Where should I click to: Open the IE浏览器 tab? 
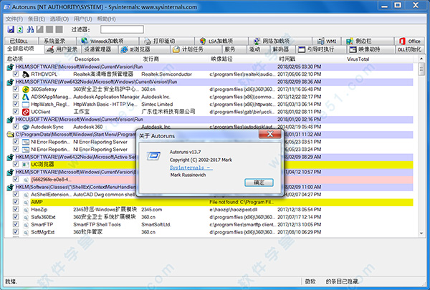point(144,49)
